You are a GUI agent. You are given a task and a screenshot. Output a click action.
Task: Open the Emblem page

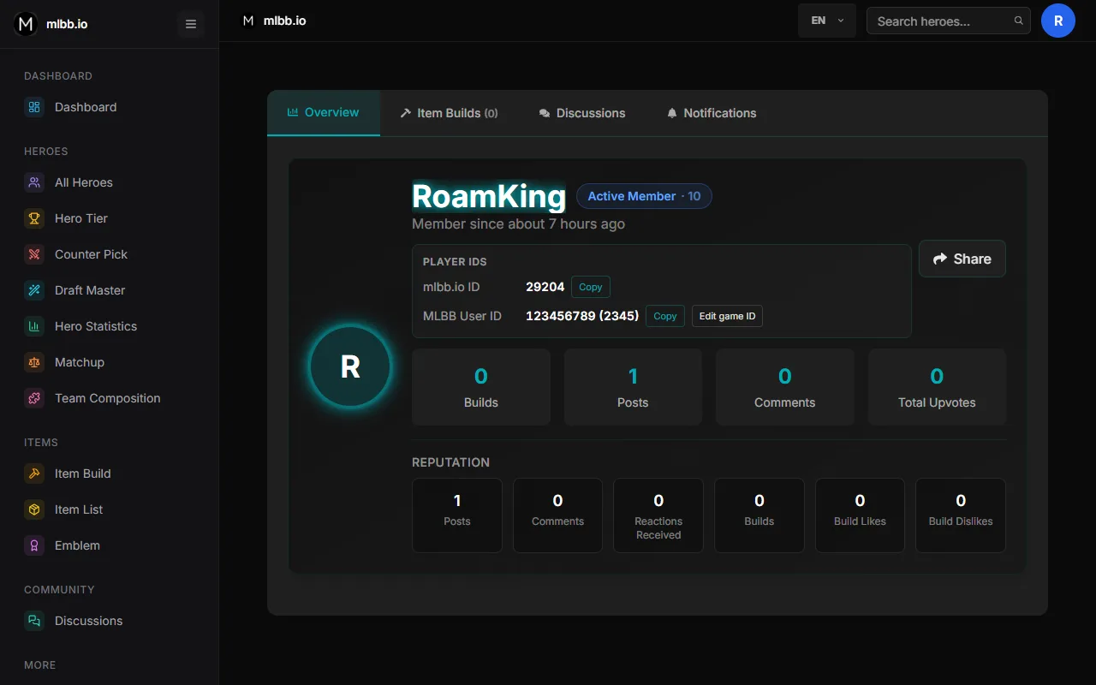(110, 545)
